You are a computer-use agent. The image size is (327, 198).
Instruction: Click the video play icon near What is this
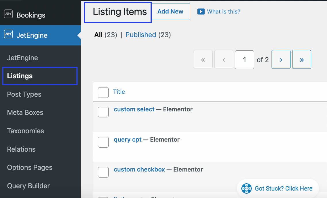pos(201,12)
